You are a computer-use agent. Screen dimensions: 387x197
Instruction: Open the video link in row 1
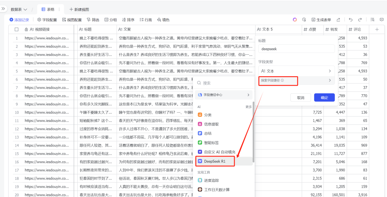47,38
